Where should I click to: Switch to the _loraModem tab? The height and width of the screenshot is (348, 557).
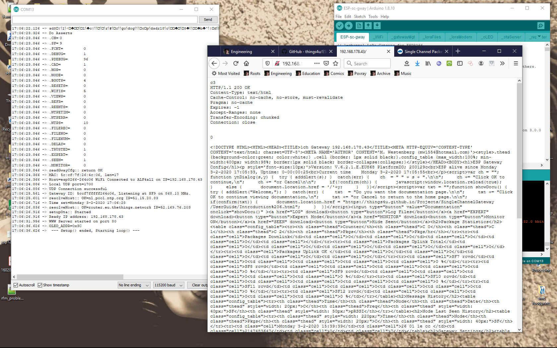click(461, 37)
